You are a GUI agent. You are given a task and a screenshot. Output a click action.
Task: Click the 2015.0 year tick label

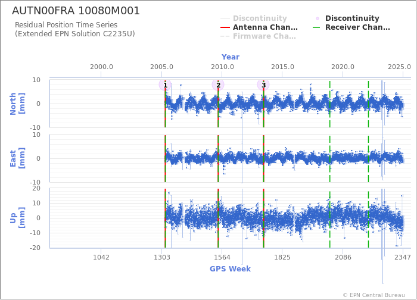point(282,67)
